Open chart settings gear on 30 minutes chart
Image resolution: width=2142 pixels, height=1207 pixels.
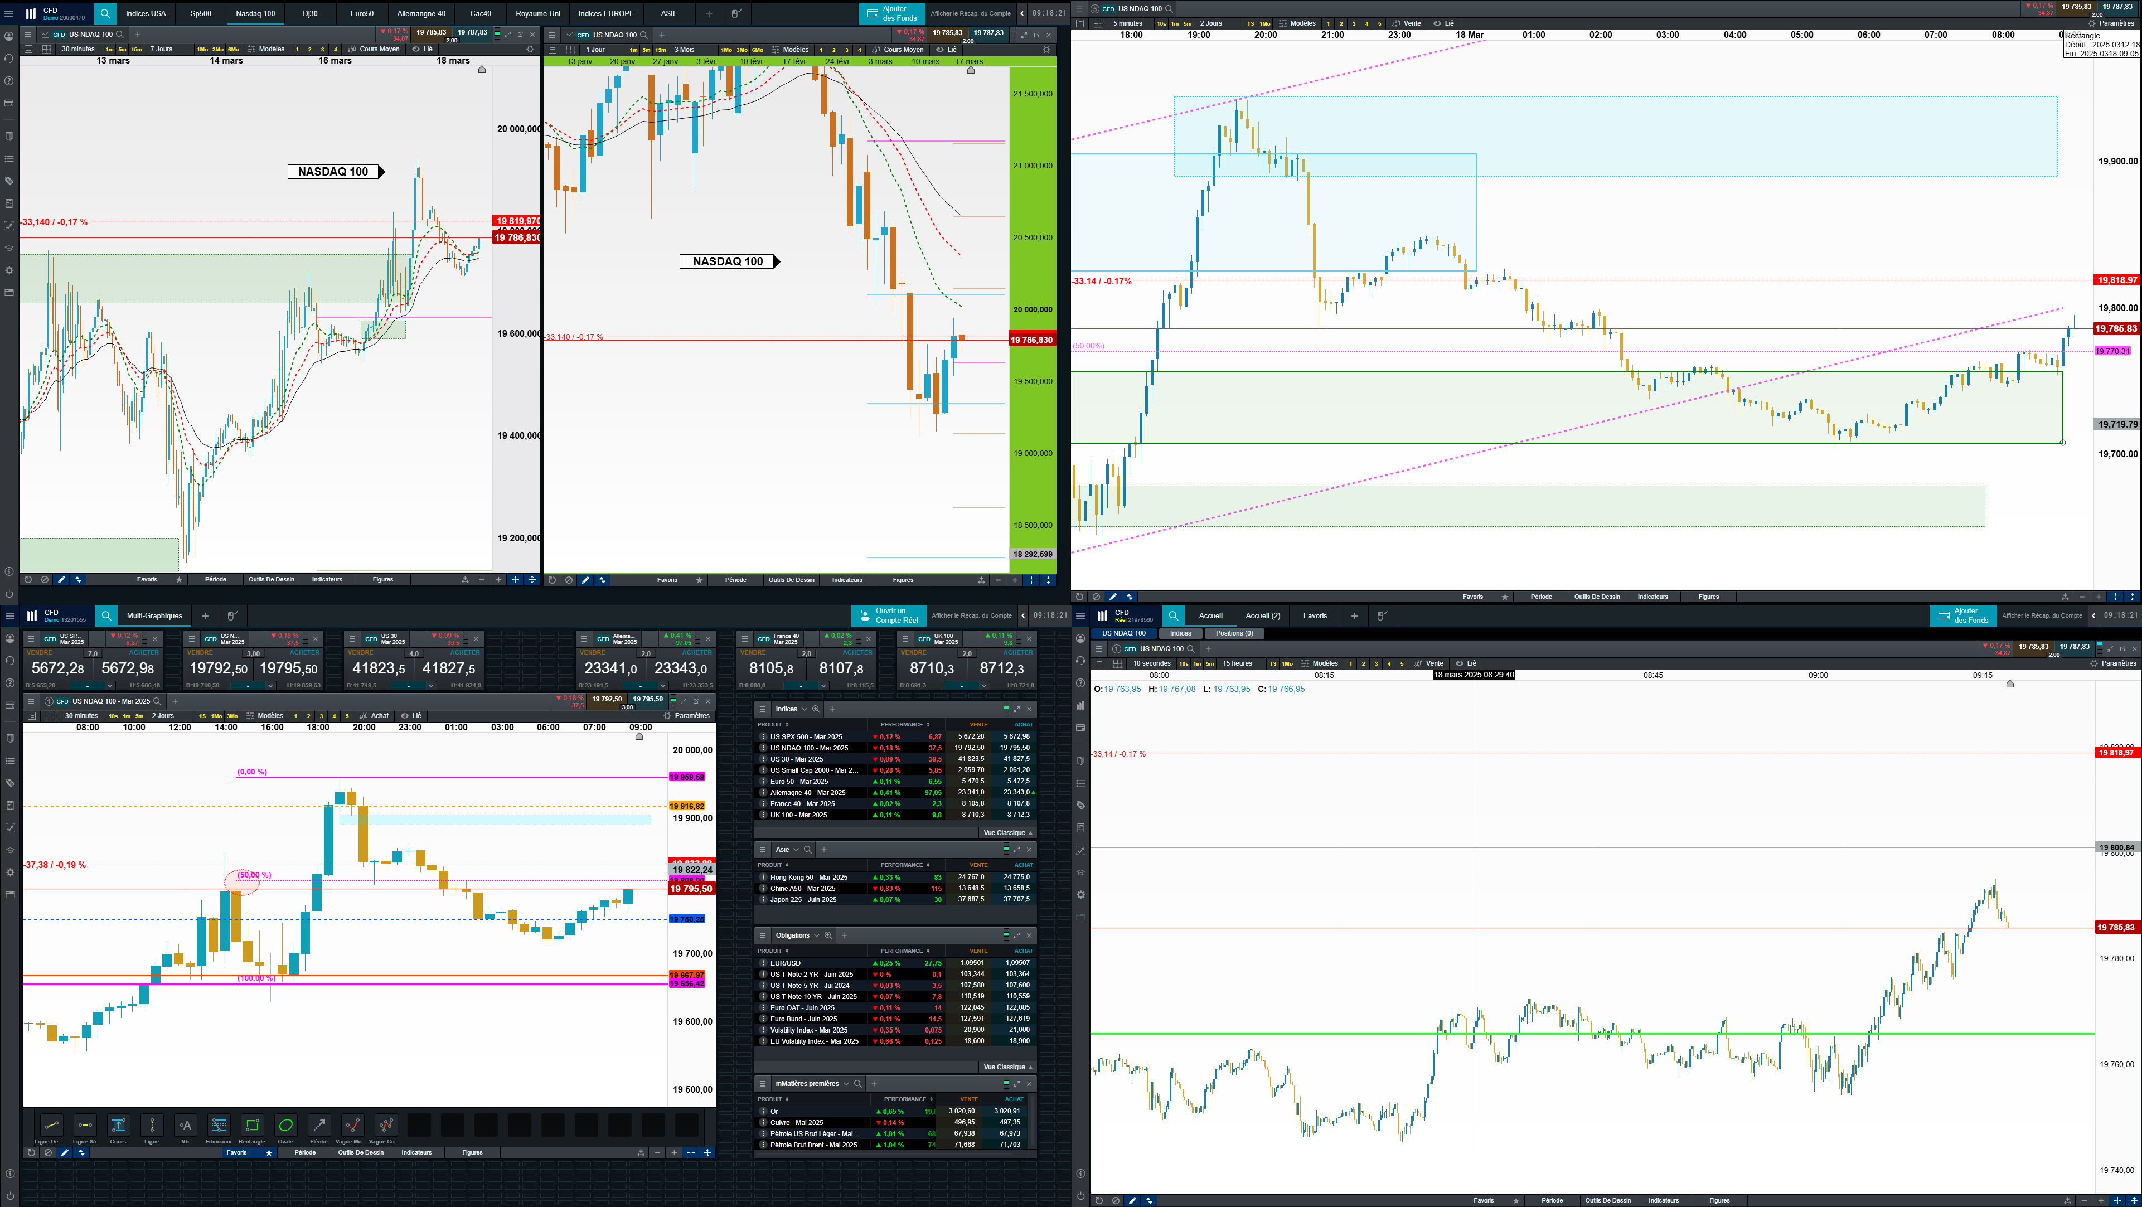(x=531, y=49)
